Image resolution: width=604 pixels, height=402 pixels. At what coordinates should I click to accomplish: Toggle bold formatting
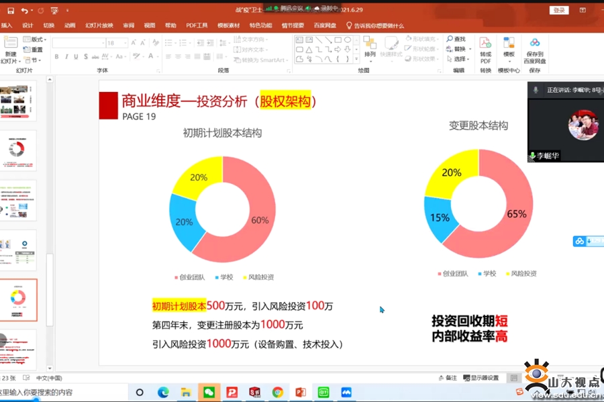pos(56,57)
